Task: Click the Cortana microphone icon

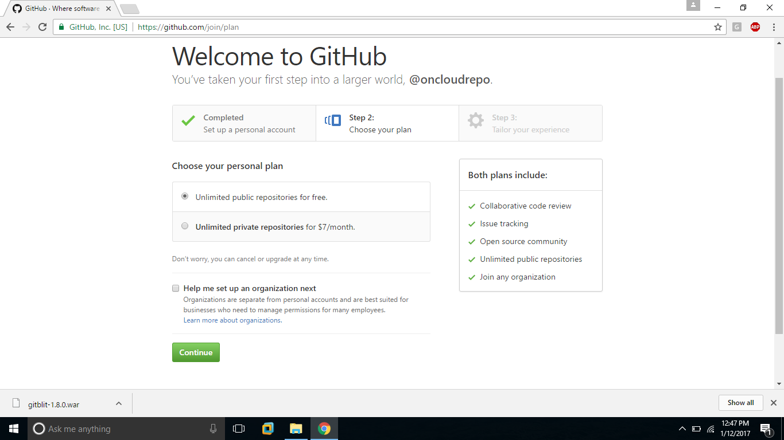Action: point(213,429)
